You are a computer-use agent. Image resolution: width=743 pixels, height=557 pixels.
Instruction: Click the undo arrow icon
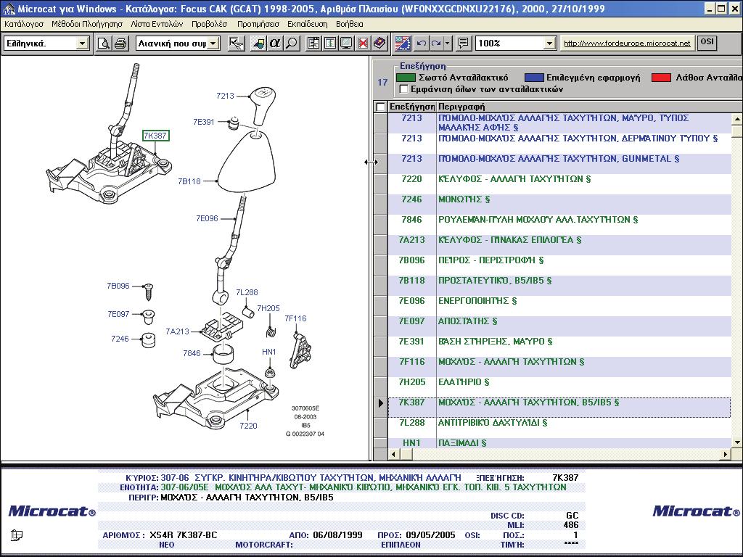(421, 44)
